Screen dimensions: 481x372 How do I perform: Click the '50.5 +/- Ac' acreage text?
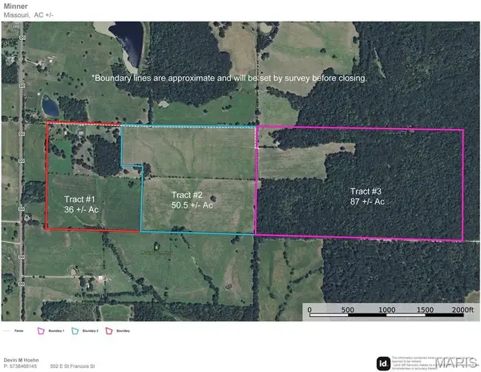pos(192,205)
